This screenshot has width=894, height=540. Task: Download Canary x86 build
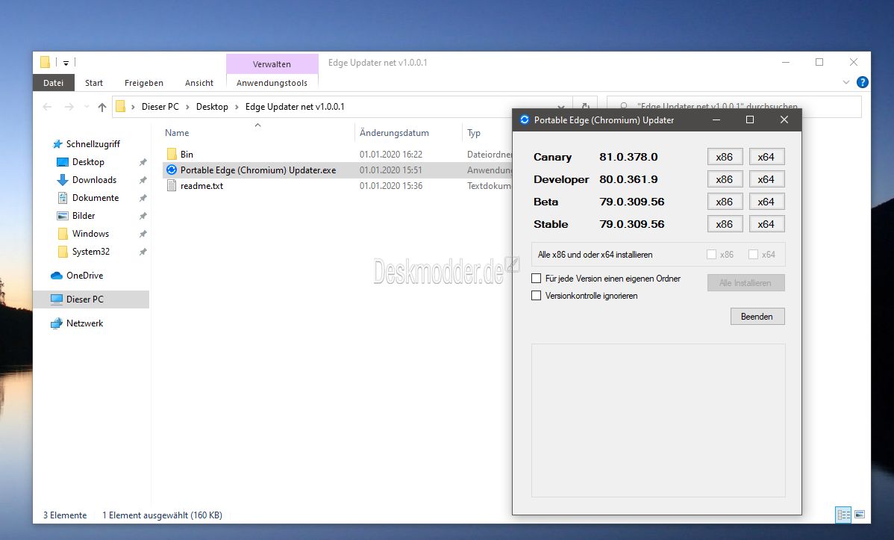724,157
